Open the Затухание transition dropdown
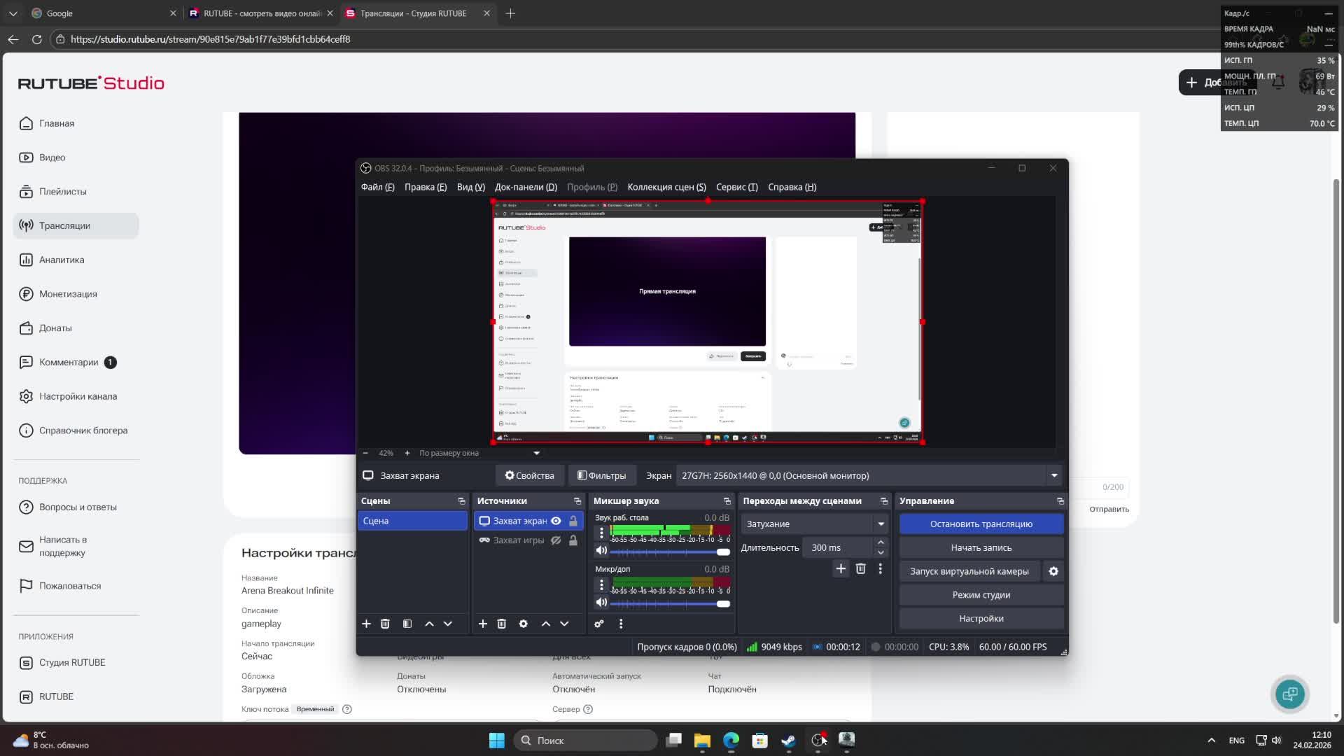1344x756 pixels. click(881, 524)
